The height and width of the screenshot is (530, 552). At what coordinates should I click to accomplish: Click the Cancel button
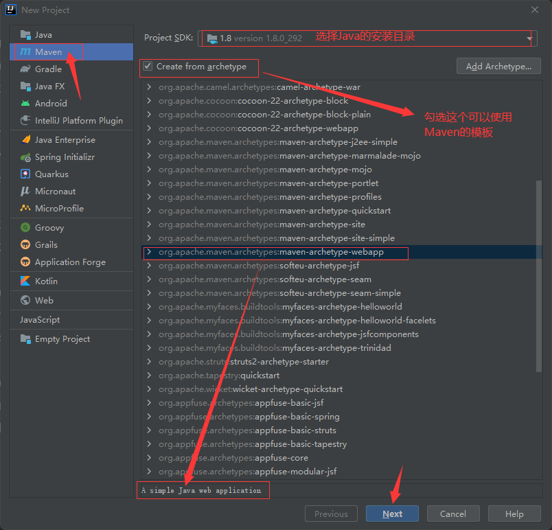click(x=453, y=514)
